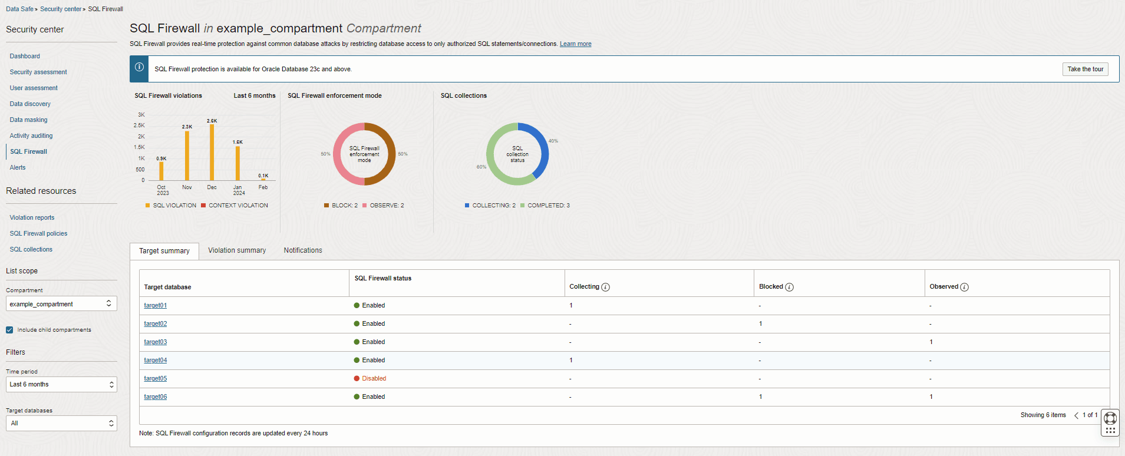Image resolution: width=1125 pixels, height=456 pixels.
Task: Click the info icon next to Blocked
Action: [789, 288]
